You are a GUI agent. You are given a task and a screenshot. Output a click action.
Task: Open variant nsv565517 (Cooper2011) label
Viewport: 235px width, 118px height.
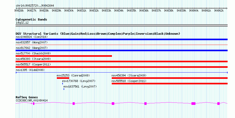[33, 64]
